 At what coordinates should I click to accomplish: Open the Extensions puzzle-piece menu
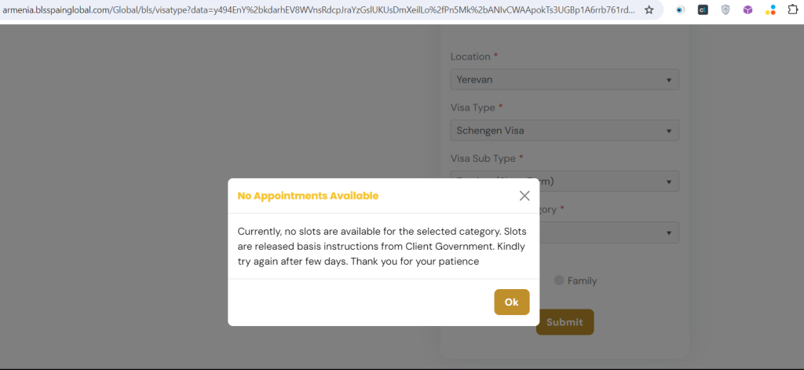click(793, 9)
